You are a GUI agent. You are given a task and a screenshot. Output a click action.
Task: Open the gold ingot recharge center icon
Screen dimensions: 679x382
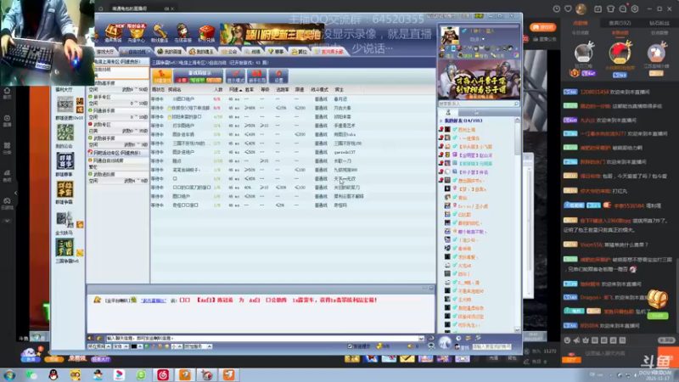tap(137, 32)
